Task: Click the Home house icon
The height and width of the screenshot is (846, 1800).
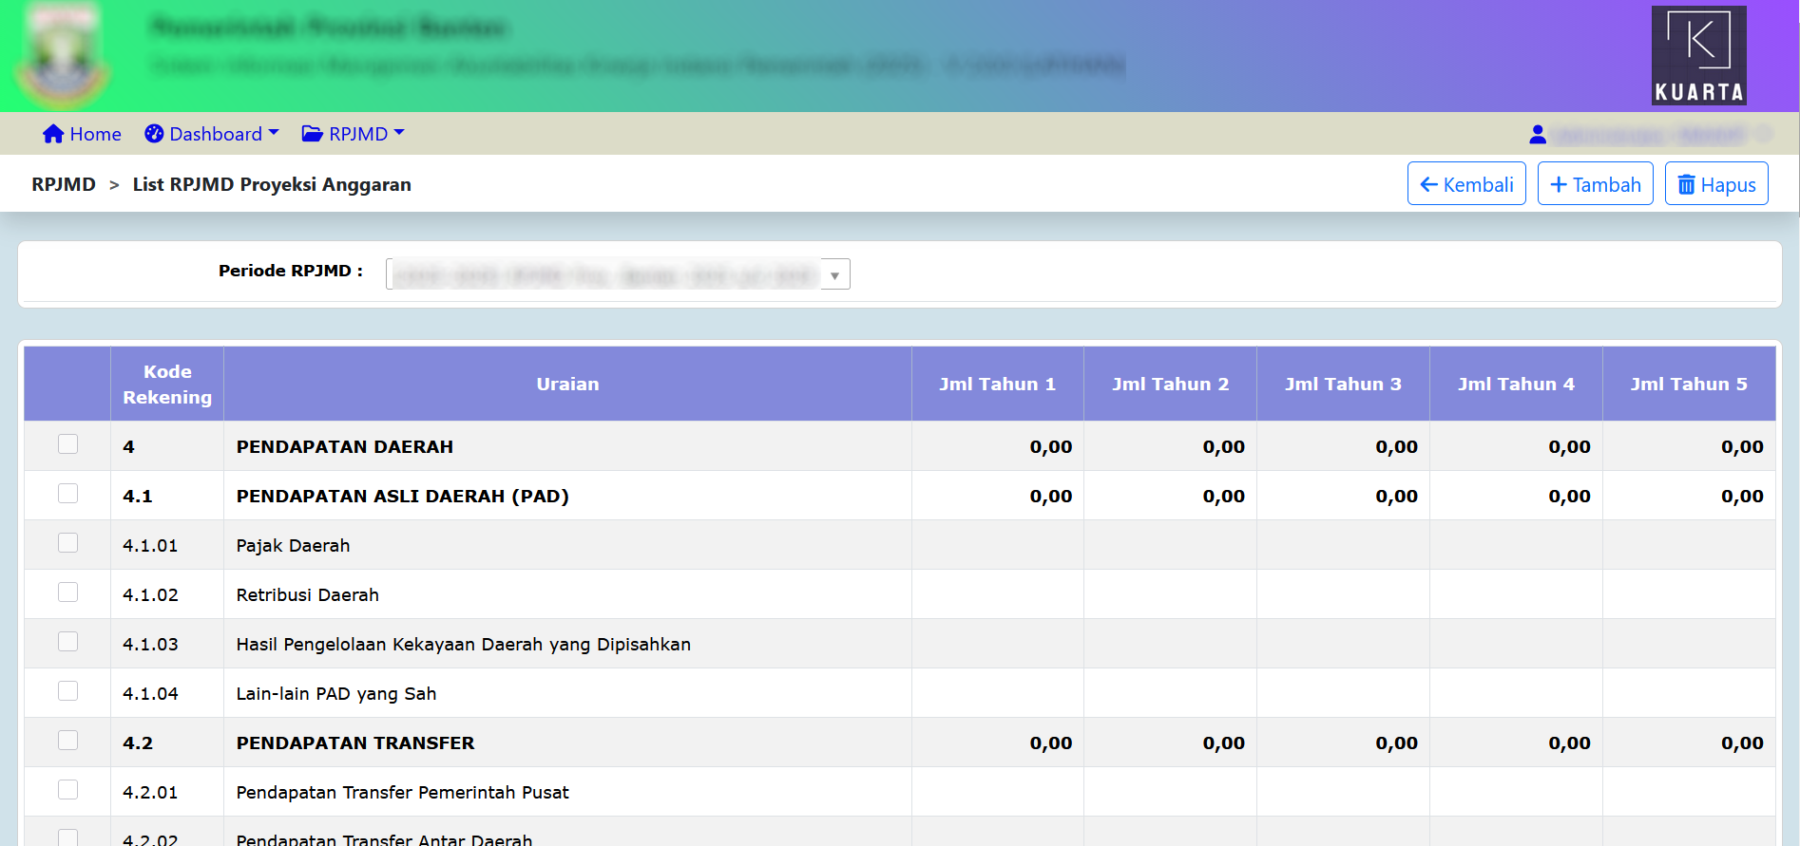Action: (53, 134)
